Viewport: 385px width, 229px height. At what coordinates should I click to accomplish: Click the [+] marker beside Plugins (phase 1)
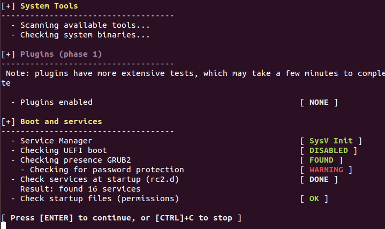click(x=8, y=54)
